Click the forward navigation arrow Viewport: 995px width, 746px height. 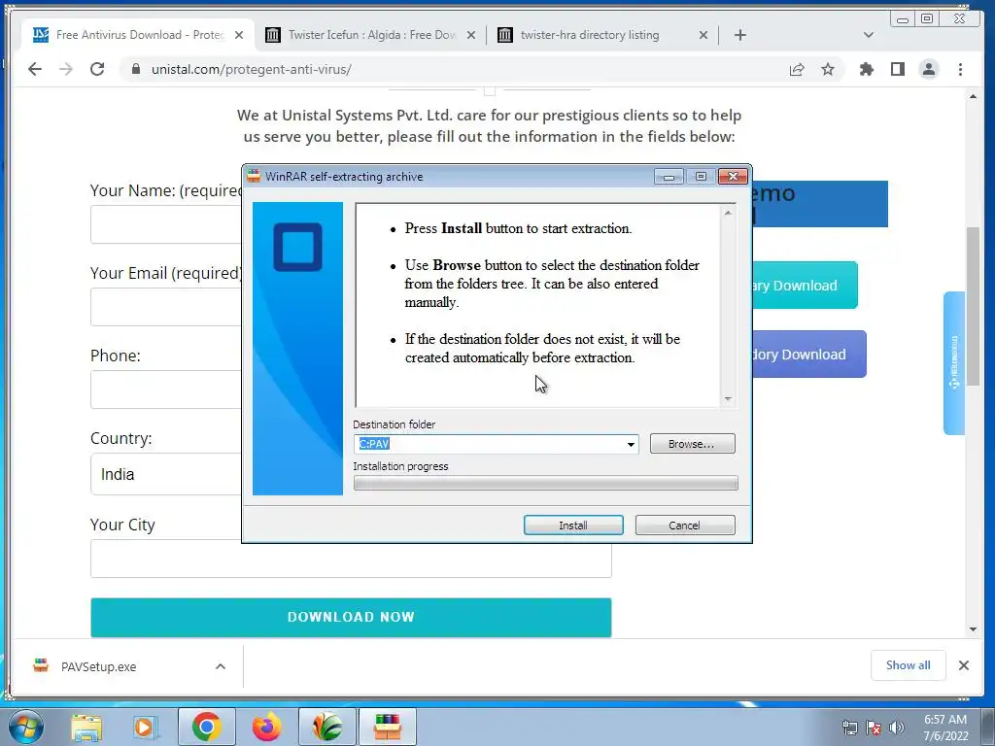[x=66, y=69]
